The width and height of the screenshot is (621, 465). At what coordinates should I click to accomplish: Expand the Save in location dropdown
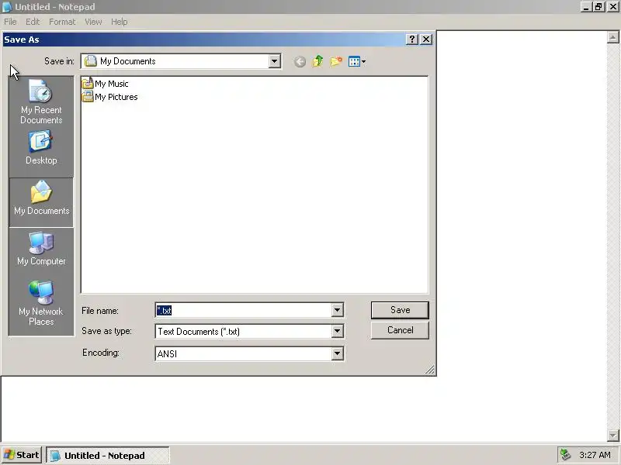coord(274,61)
